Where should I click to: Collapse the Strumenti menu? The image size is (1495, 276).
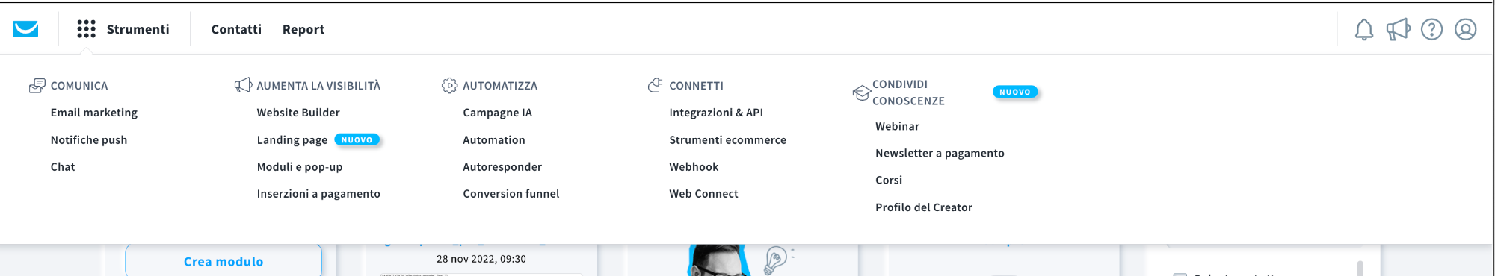tap(138, 29)
